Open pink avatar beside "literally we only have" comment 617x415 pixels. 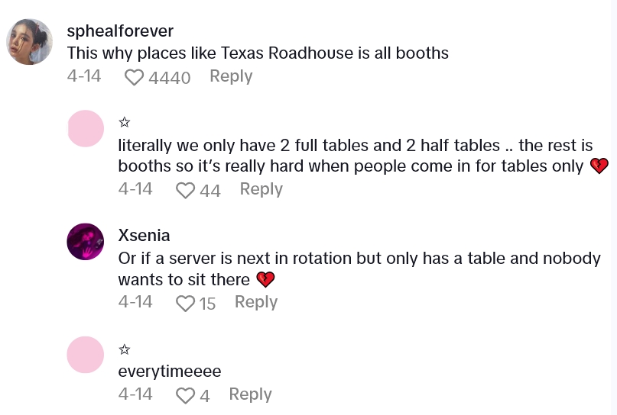coord(86,129)
